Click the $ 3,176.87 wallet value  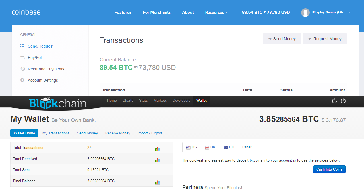click(334, 120)
